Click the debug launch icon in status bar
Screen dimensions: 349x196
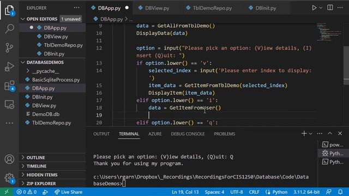pos(45,192)
